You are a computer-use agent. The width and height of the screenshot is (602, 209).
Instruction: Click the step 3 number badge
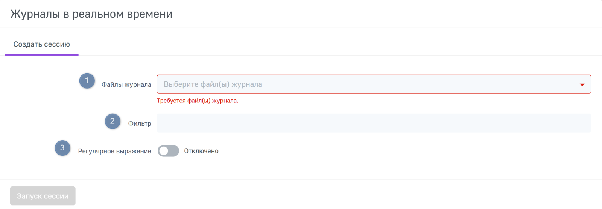pyautogui.click(x=62, y=148)
